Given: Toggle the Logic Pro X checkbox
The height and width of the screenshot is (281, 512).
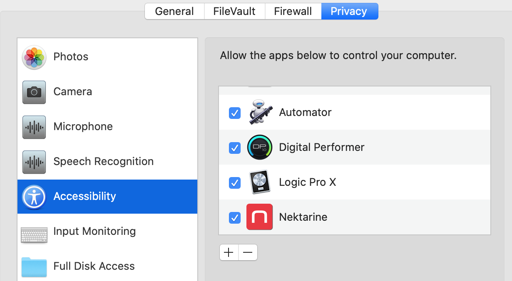Looking at the screenshot, I should (x=235, y=182).
